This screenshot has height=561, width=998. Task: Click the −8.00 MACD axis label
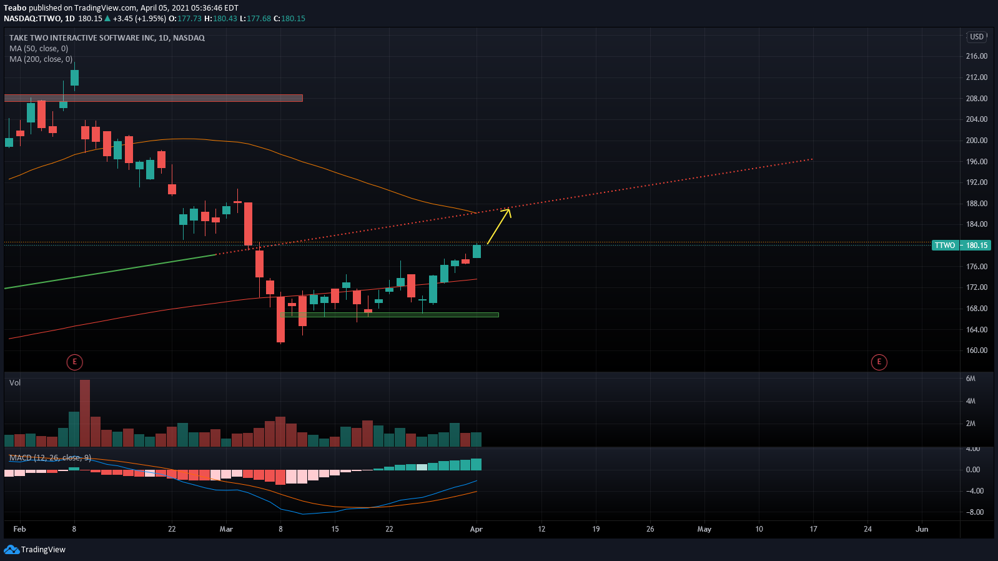975,512
